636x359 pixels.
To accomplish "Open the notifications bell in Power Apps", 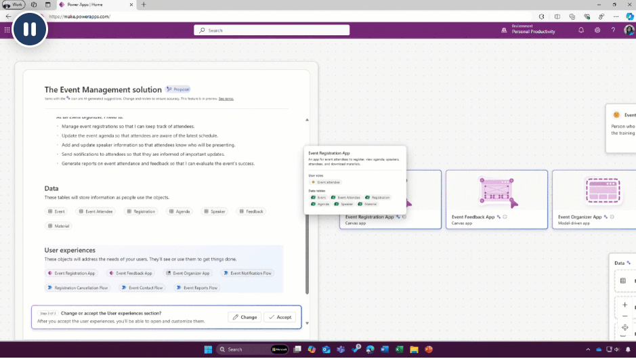I will [x=581, y=30].
